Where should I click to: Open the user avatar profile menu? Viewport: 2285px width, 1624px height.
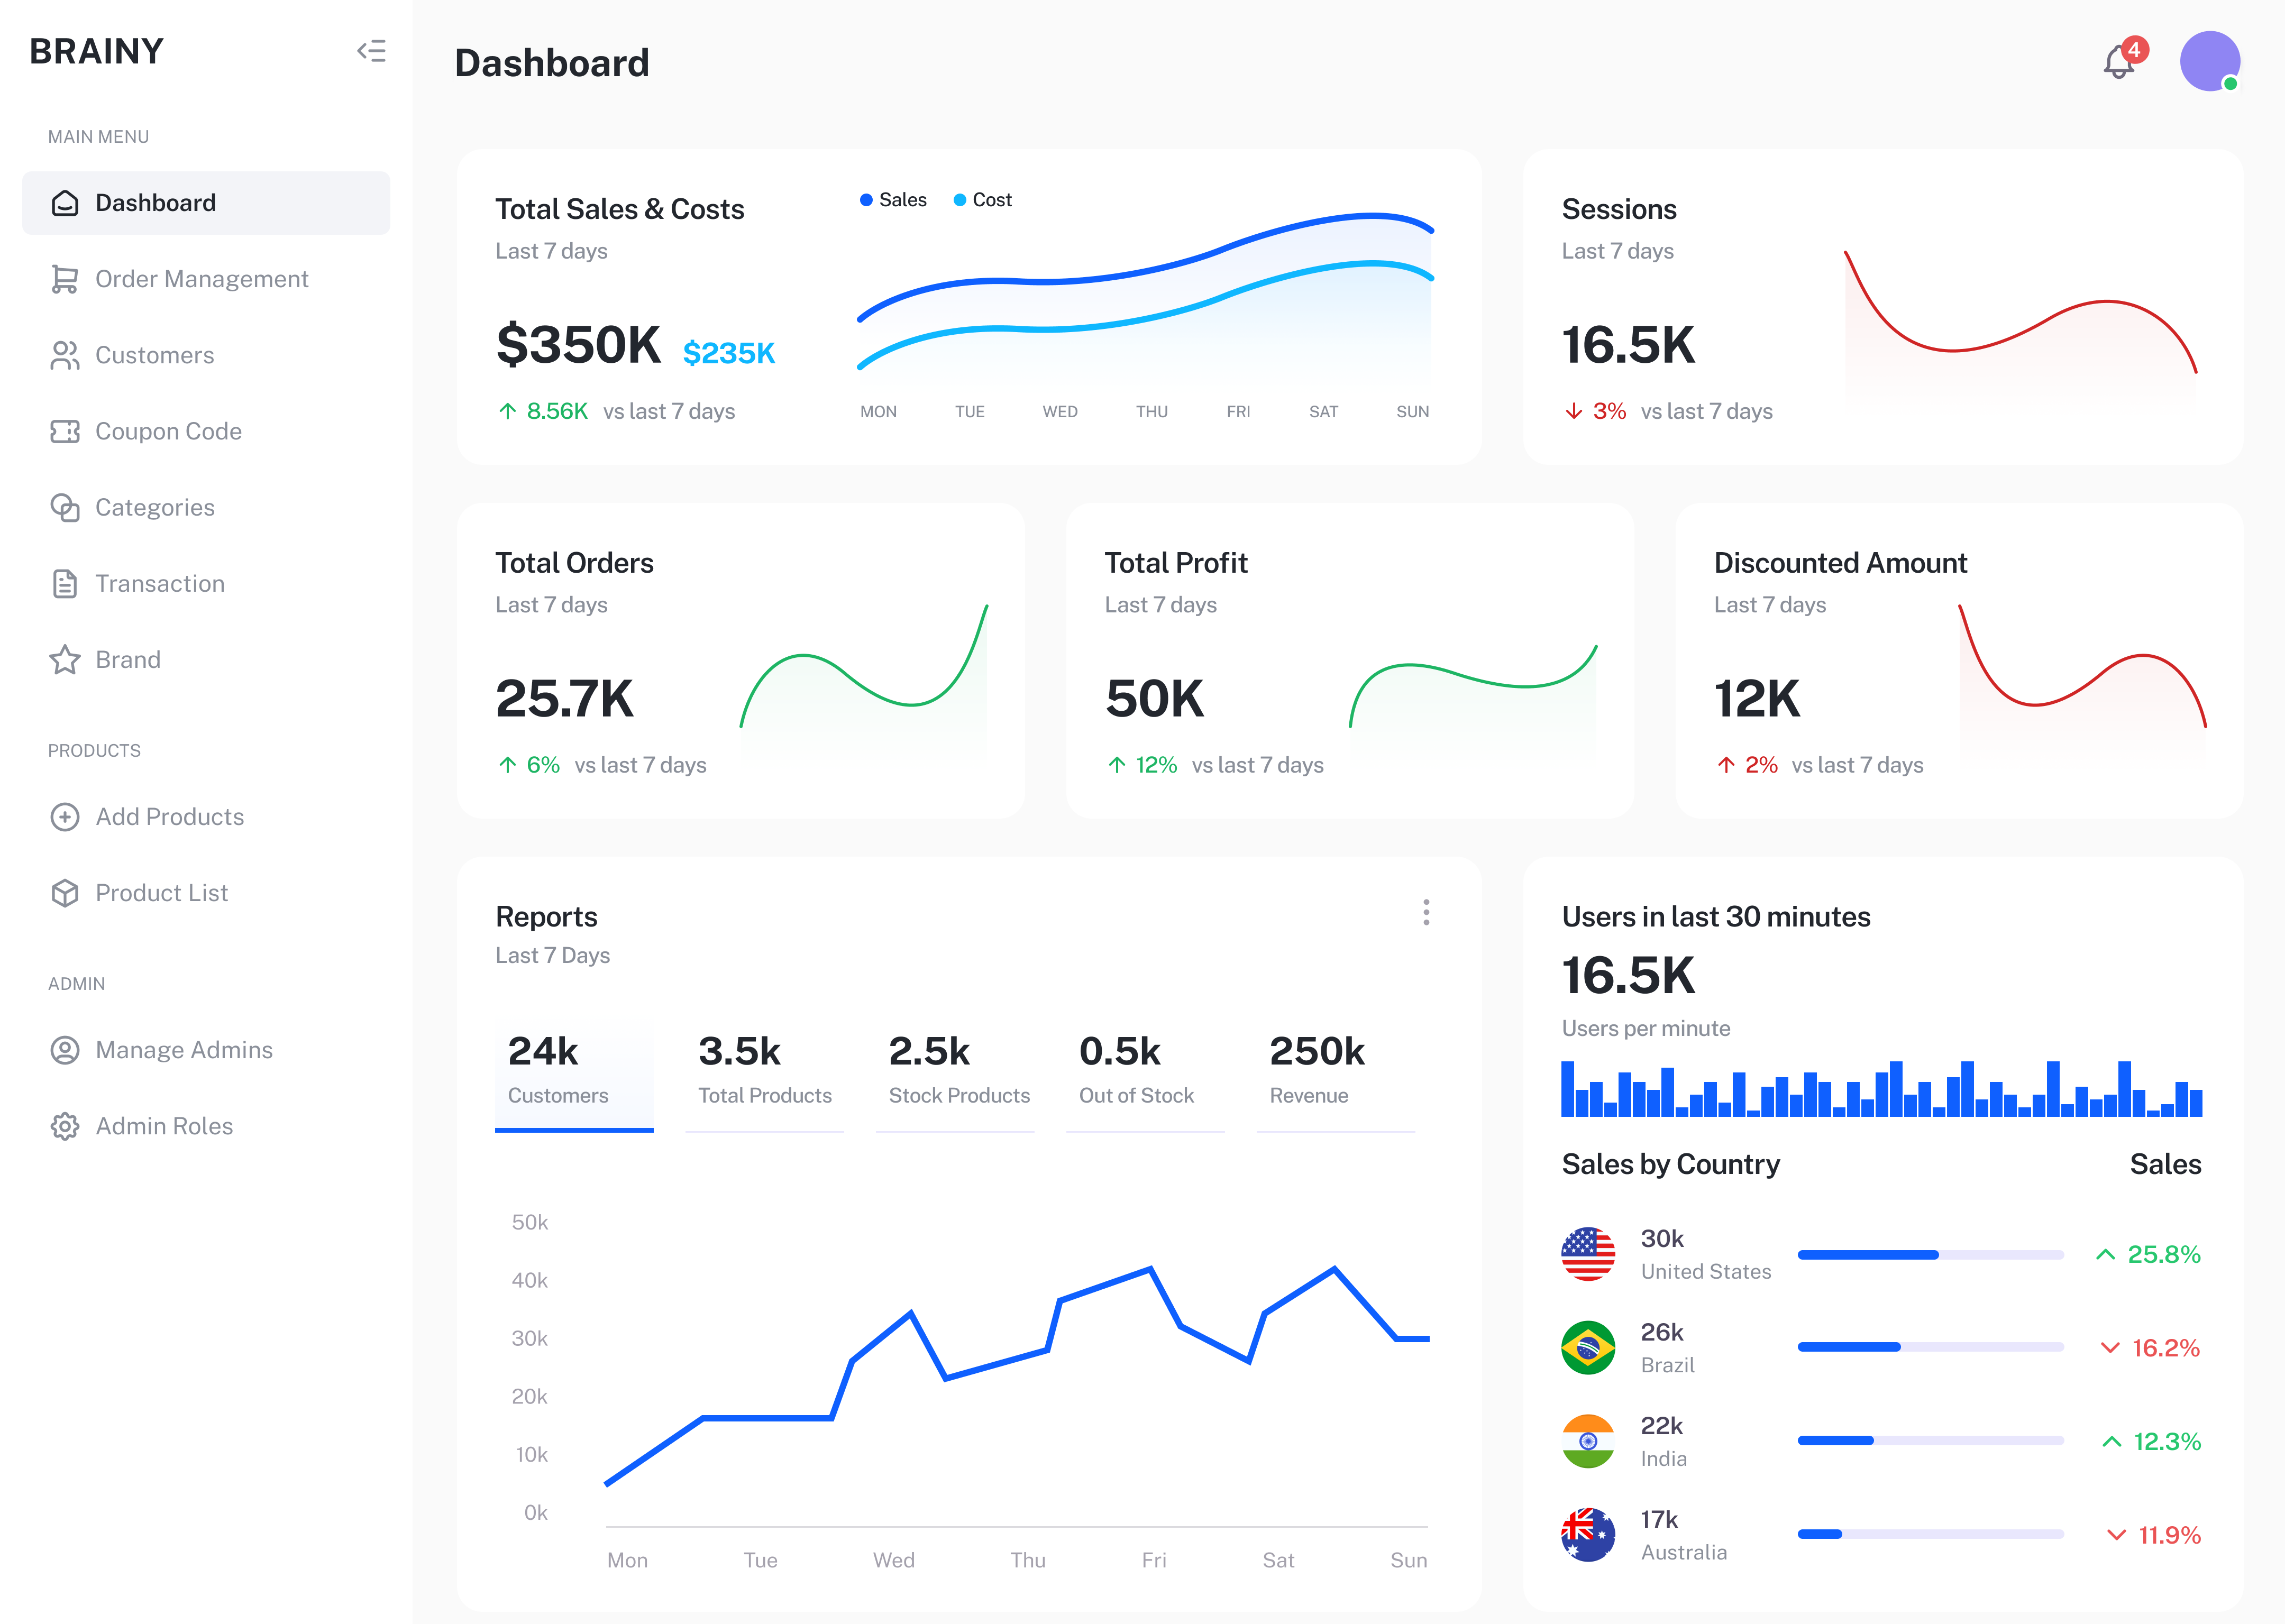(x=2209, y=61)
